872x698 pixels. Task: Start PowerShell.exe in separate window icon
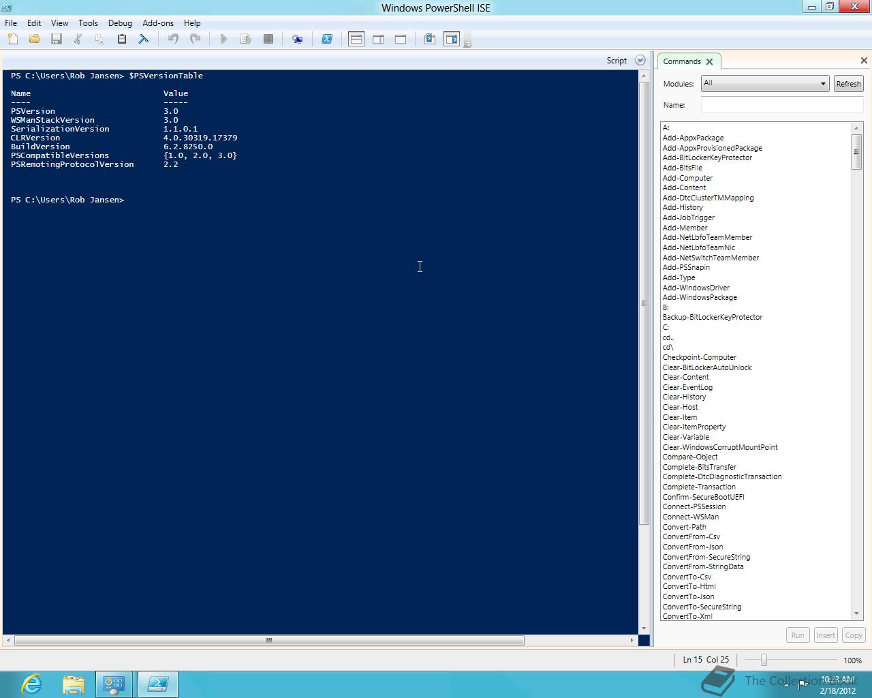327,40
